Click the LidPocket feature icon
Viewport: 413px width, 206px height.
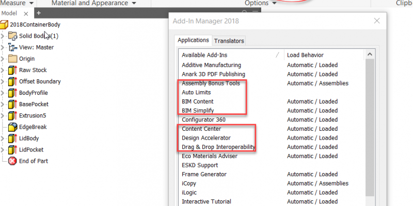tap(13, 149)
